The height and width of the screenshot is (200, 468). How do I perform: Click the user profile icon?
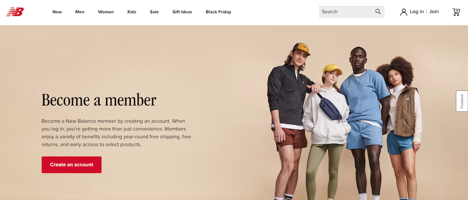(404, 12)
